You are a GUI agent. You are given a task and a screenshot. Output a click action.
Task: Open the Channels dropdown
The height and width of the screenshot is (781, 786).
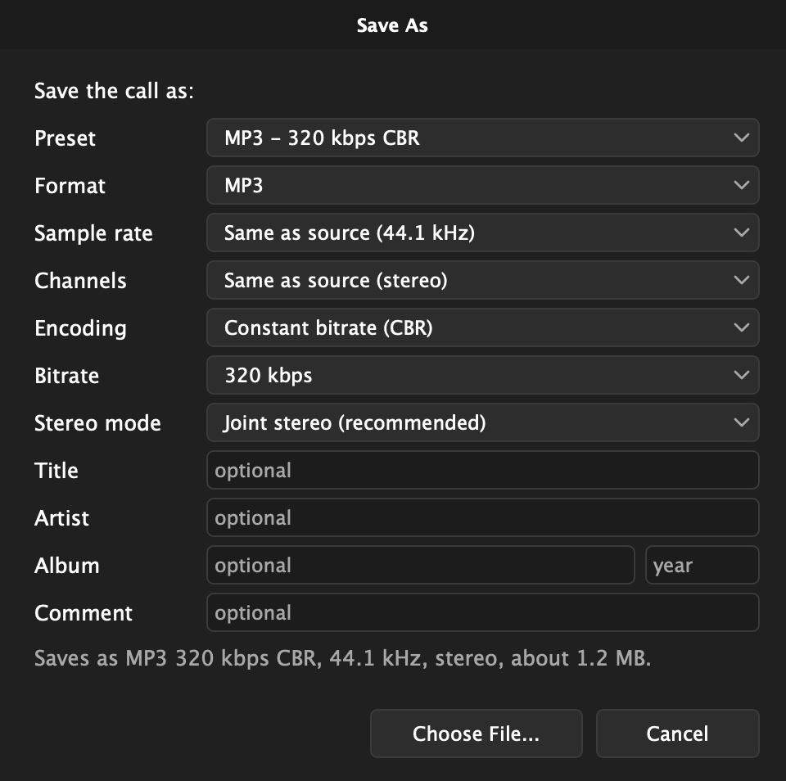(x=483, y=280)
